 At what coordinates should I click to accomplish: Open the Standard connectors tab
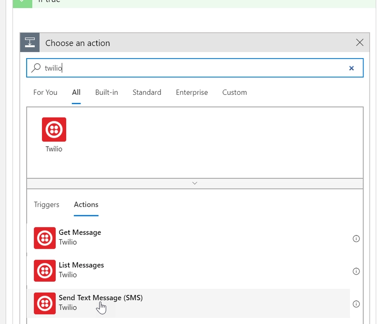(x=147, y=92)
